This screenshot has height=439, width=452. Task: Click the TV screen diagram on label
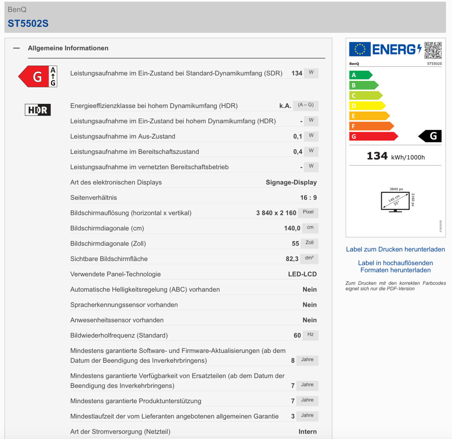tap(395, 201)
